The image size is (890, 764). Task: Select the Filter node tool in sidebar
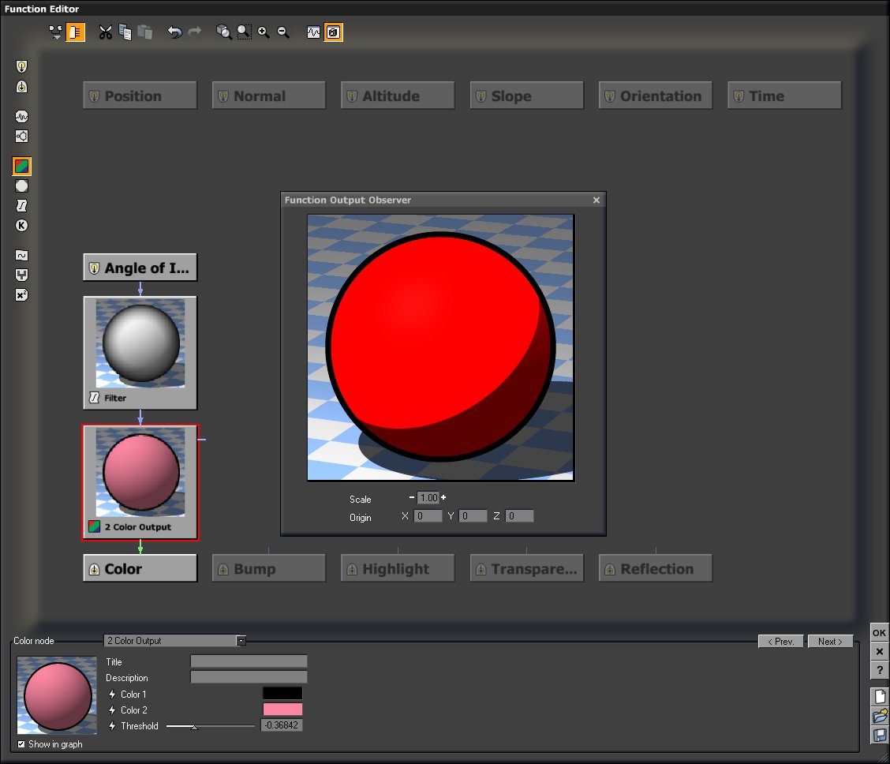[22, 206]
